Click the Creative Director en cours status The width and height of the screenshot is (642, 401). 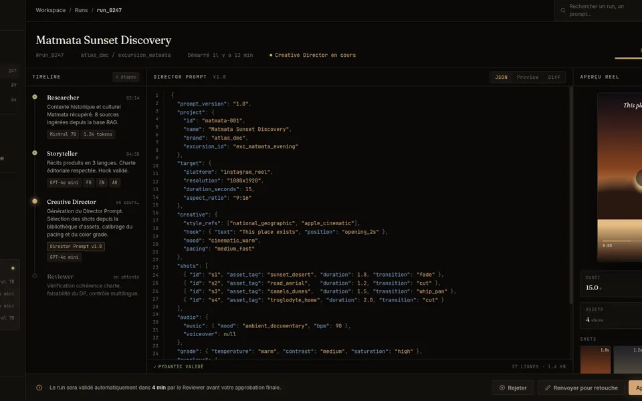(x=312, y=55)
